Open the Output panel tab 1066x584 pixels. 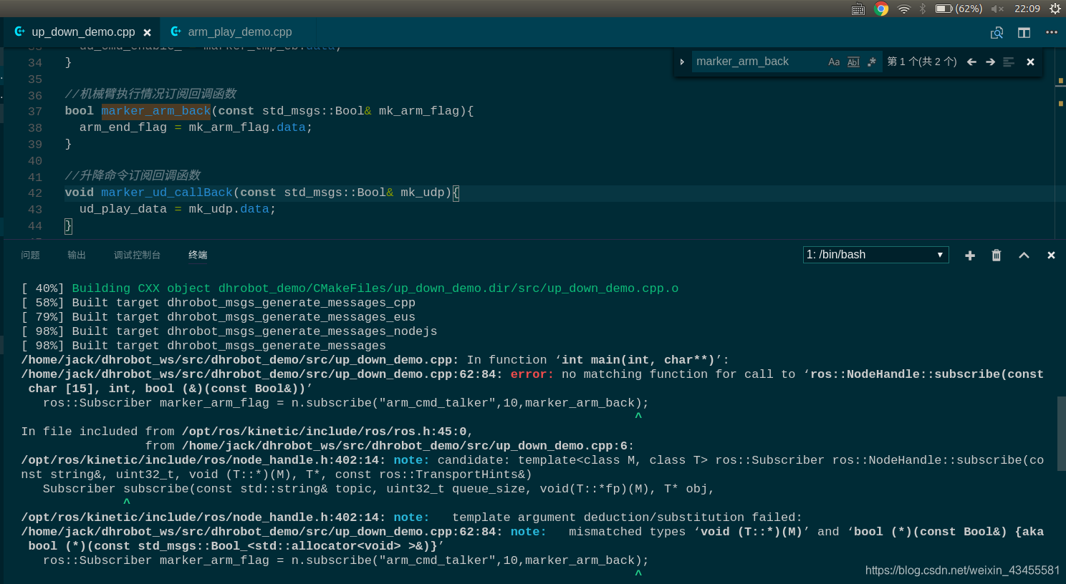coord(77,255)
